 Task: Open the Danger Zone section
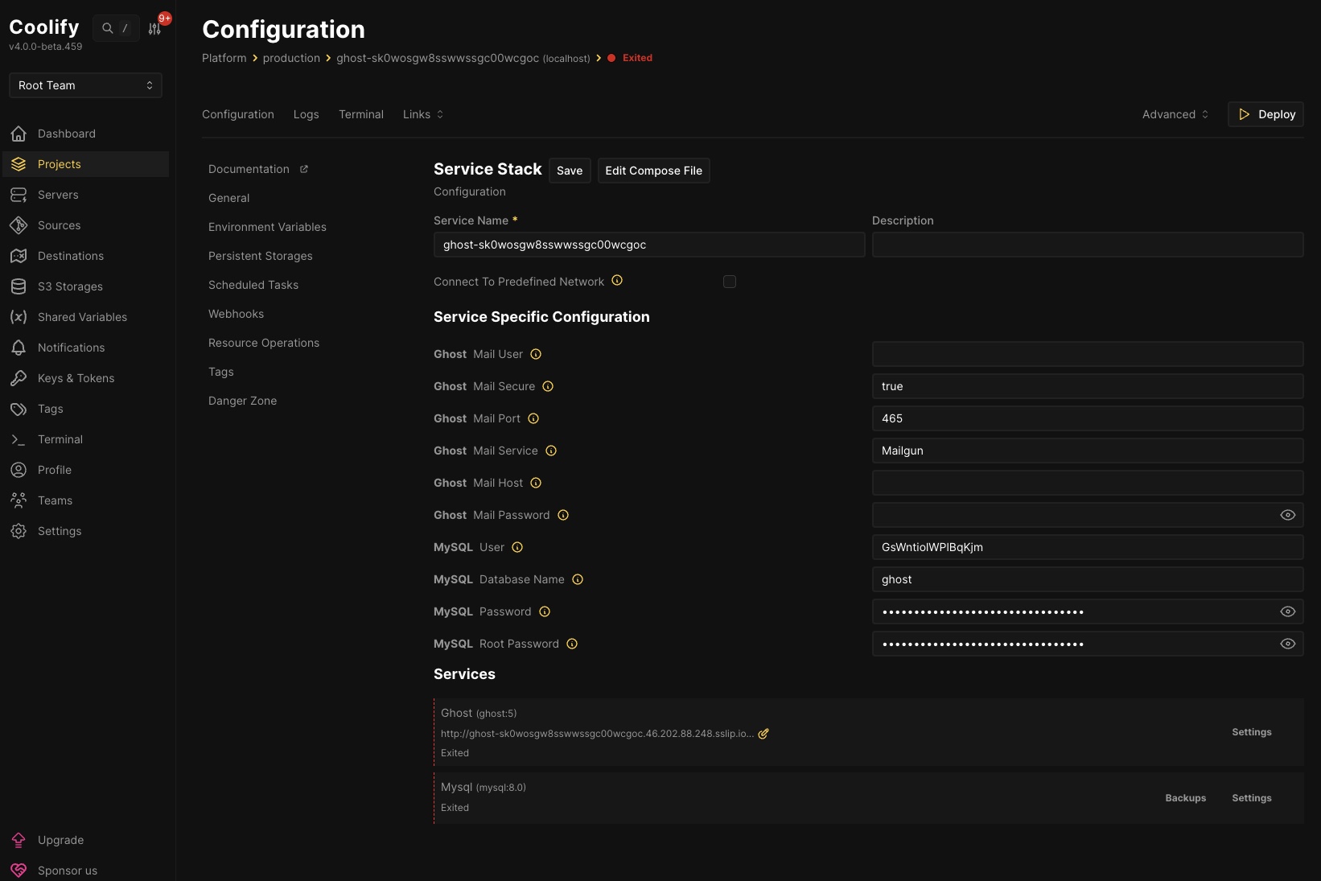click(x=242, y=401)
